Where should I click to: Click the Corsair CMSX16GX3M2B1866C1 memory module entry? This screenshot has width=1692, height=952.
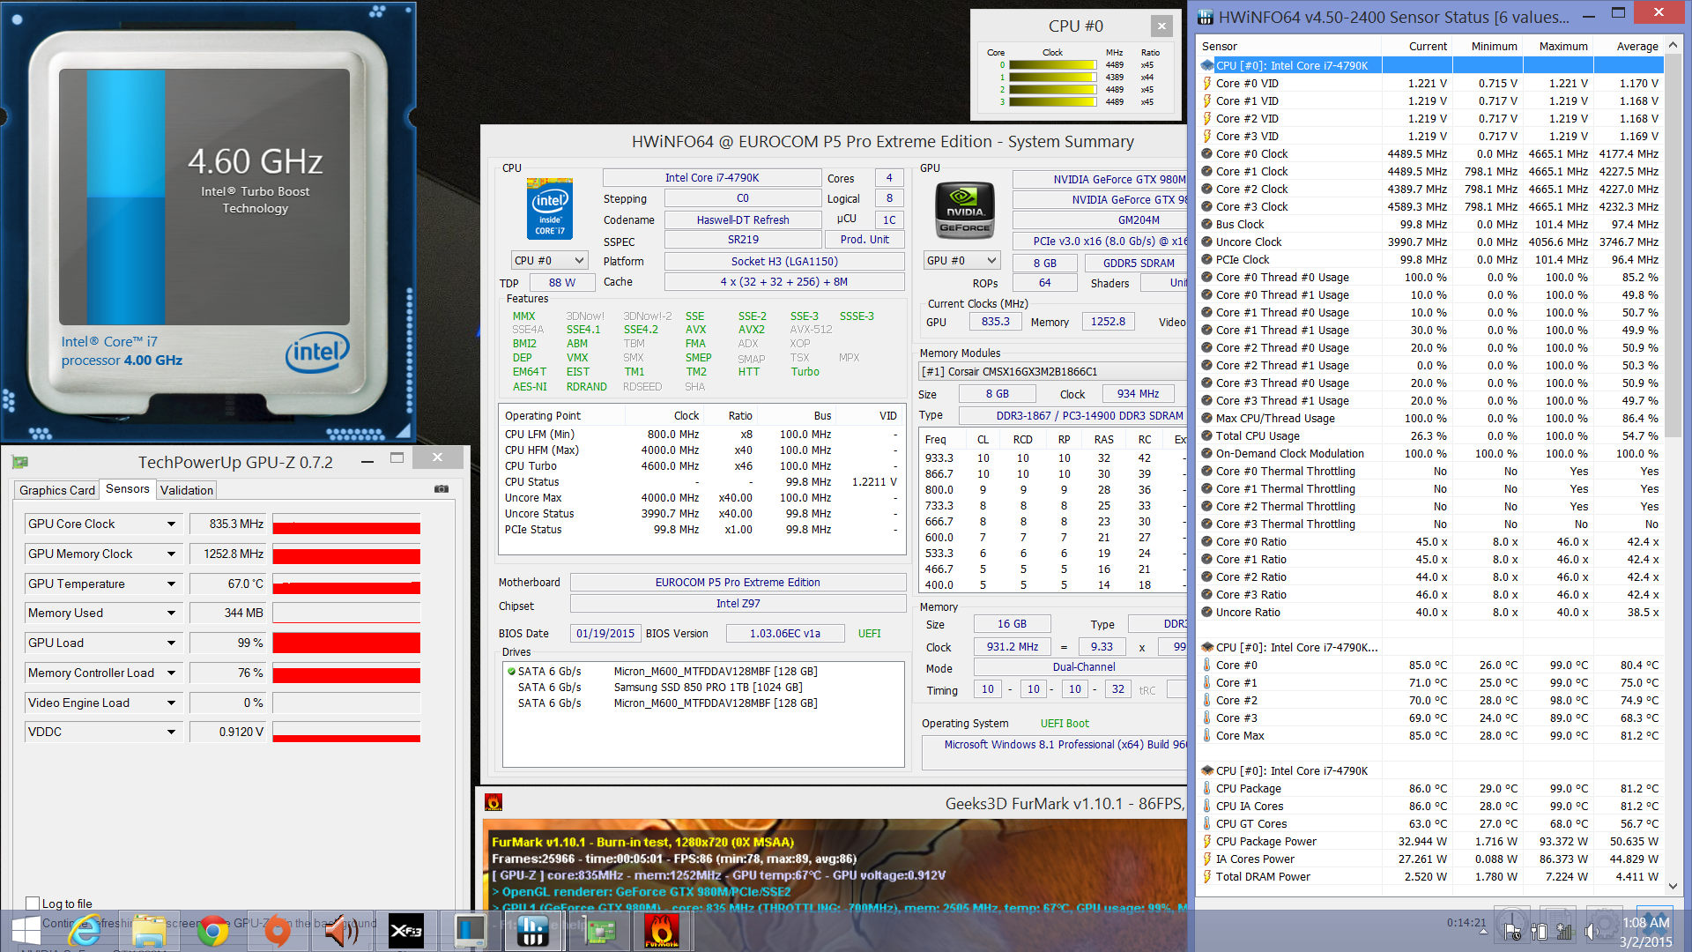click(x=1053, y=372)
